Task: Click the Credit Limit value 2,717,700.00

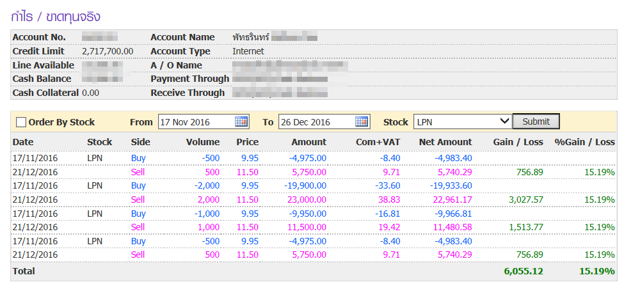Action: tap(108, 51)
